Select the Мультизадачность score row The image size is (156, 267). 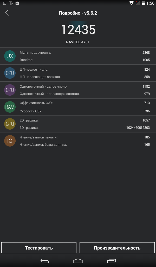click(x=85, y=52)
